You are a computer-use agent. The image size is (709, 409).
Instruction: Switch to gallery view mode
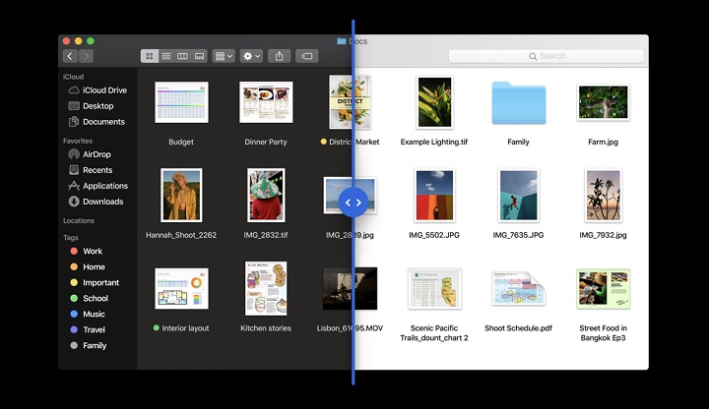click(199, 56)
